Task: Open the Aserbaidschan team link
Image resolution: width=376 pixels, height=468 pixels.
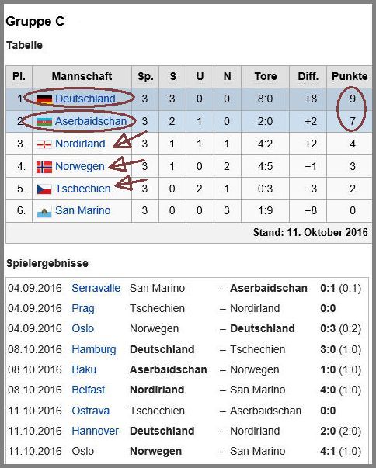Action: click(91, 121)
